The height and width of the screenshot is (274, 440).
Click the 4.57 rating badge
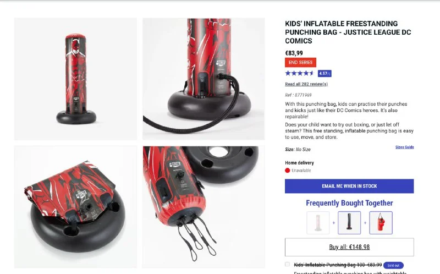(324, 74)
